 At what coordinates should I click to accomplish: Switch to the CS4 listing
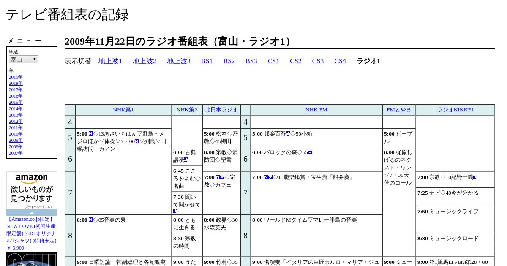[x=340, y=61]
